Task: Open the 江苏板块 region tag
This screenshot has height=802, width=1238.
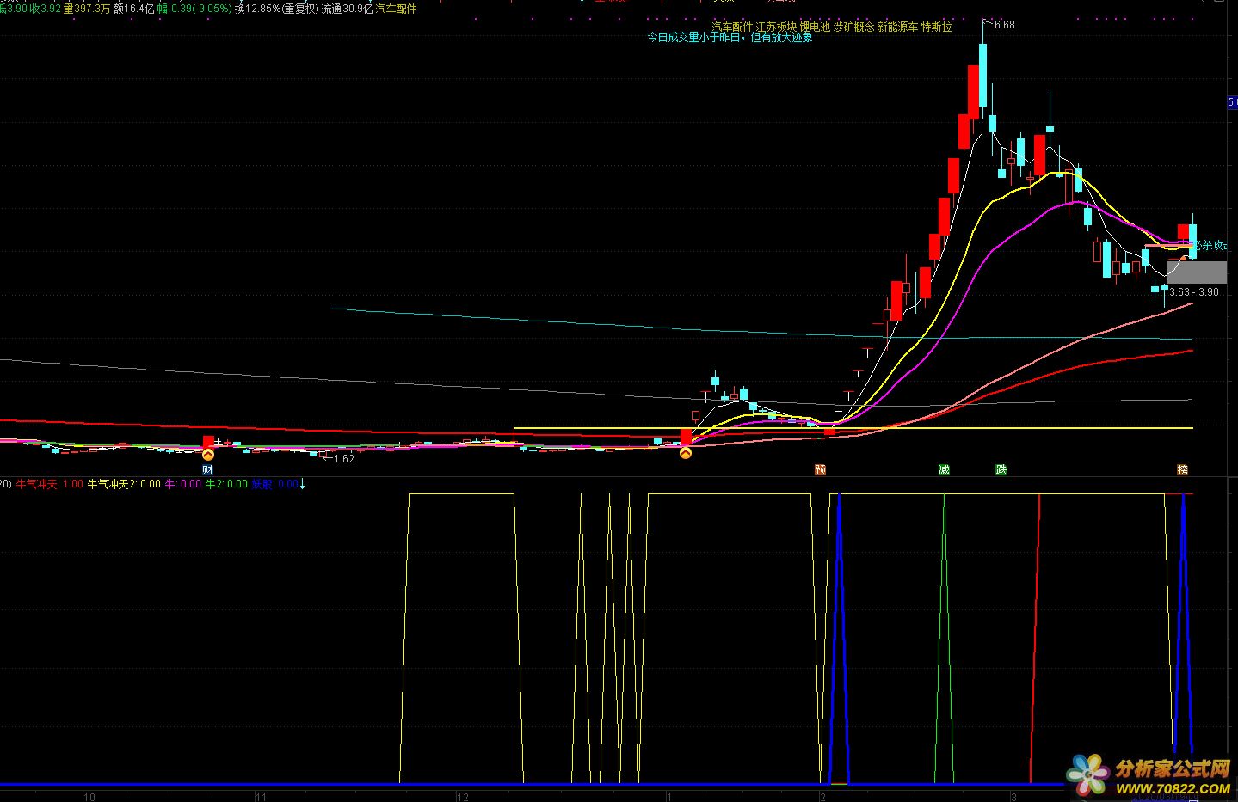Action: click(775, 27)
